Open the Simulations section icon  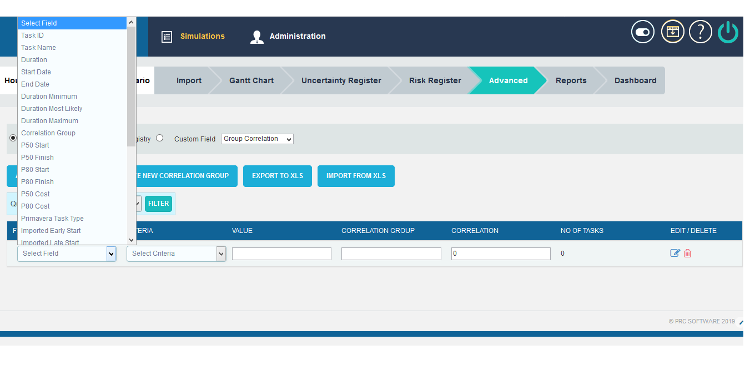click(x=167, y=36)
